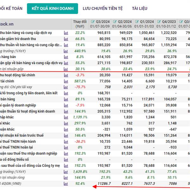
Task: Select Q1/2024 growth value 39.8%
Action: pos(150,51)
